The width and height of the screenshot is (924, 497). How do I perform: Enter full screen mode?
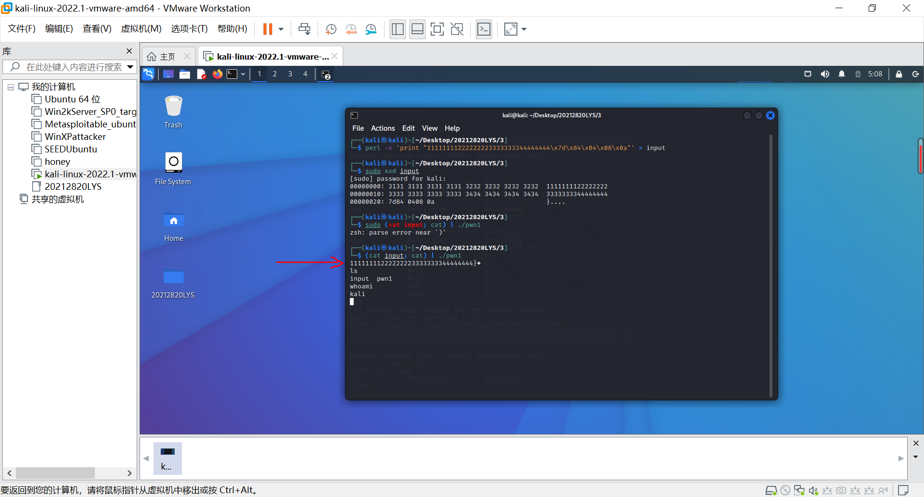click(437, 29)
